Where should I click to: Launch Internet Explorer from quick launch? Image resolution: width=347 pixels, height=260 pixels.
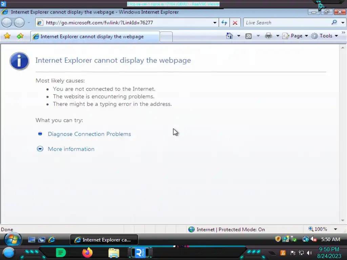52,239
